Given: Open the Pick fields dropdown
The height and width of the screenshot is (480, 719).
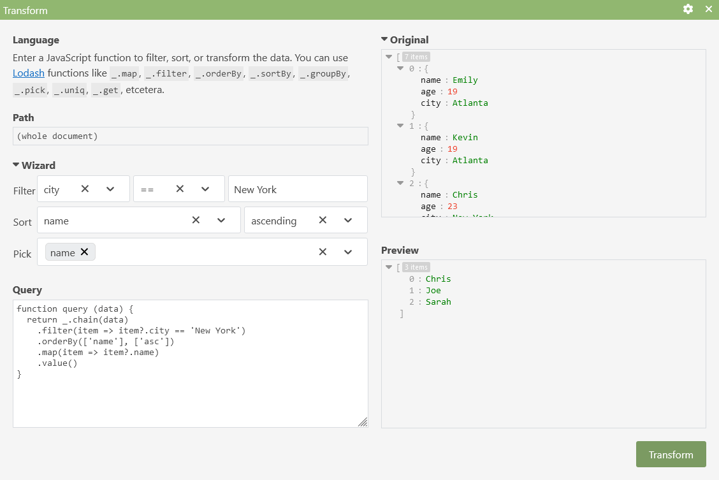Looking at the screenshot, I should pos(348,252).
